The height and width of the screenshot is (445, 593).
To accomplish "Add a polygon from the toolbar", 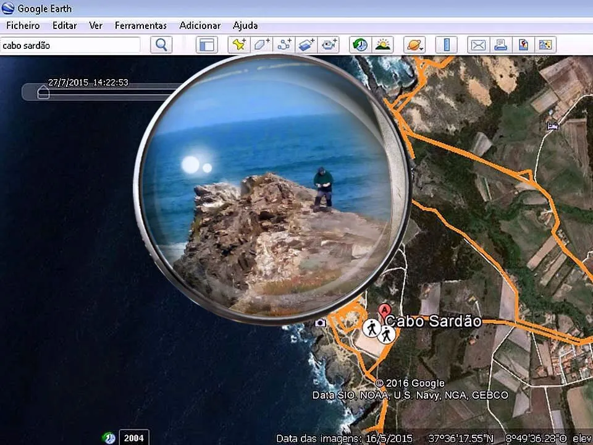I will pos(261,45).
